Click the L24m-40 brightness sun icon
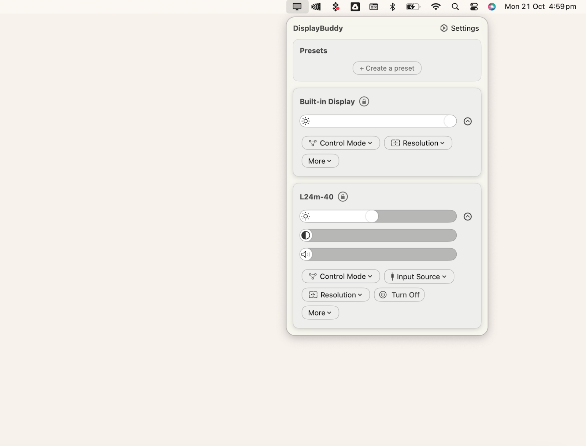Viewport: 586px width, 446px height. 306,216
